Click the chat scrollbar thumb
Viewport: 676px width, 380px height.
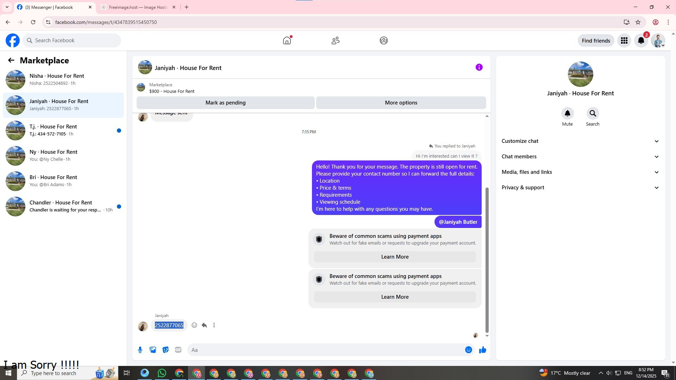pyautogui.click(x=487, y=260)
